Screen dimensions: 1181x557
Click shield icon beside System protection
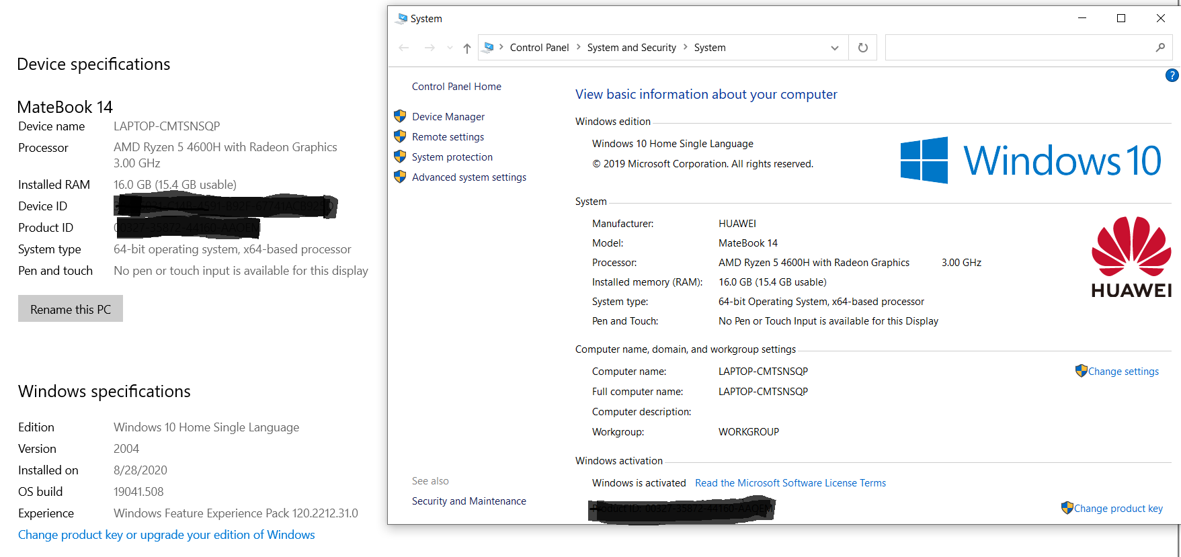[400, 157]
